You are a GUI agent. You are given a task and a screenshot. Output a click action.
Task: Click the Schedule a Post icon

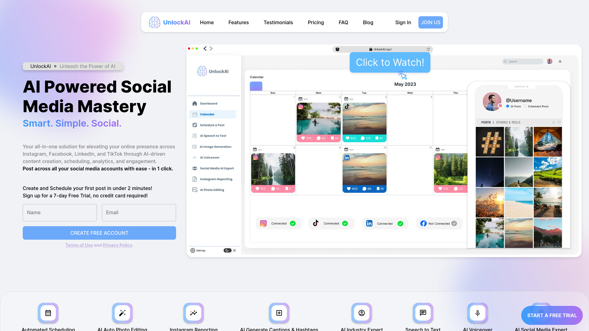pos(194,125)
